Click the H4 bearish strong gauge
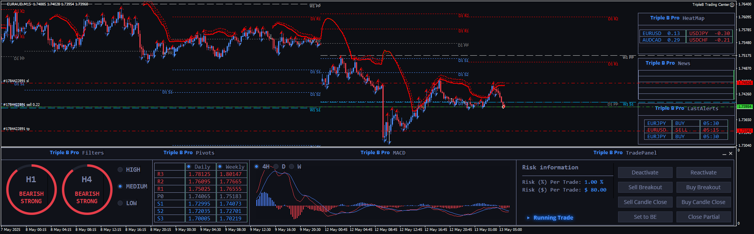This screenshot has width=754, height=234. (87, 190)
